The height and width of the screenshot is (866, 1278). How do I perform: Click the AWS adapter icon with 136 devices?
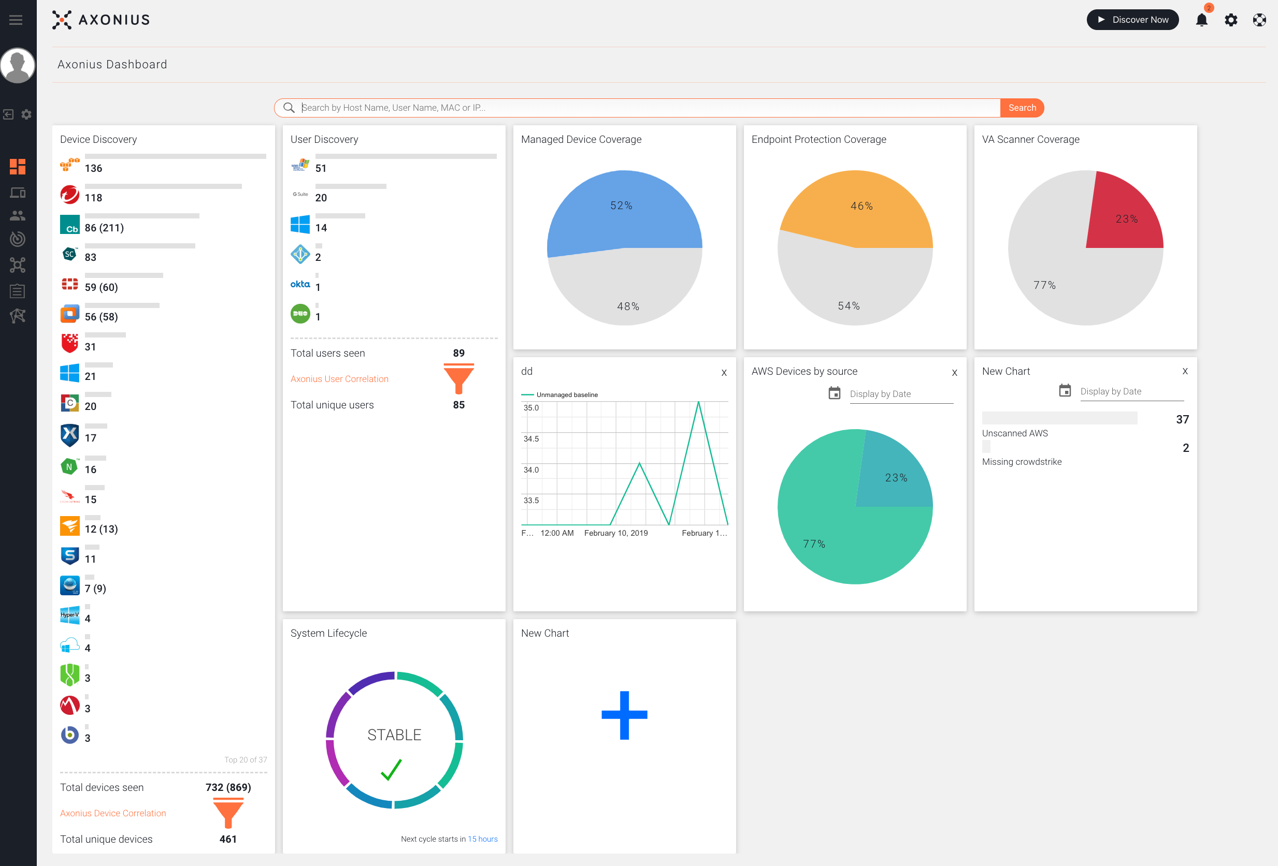coord(70,164)
